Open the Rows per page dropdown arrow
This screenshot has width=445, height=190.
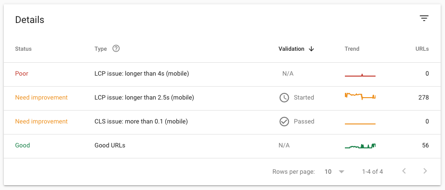[342, 171]
